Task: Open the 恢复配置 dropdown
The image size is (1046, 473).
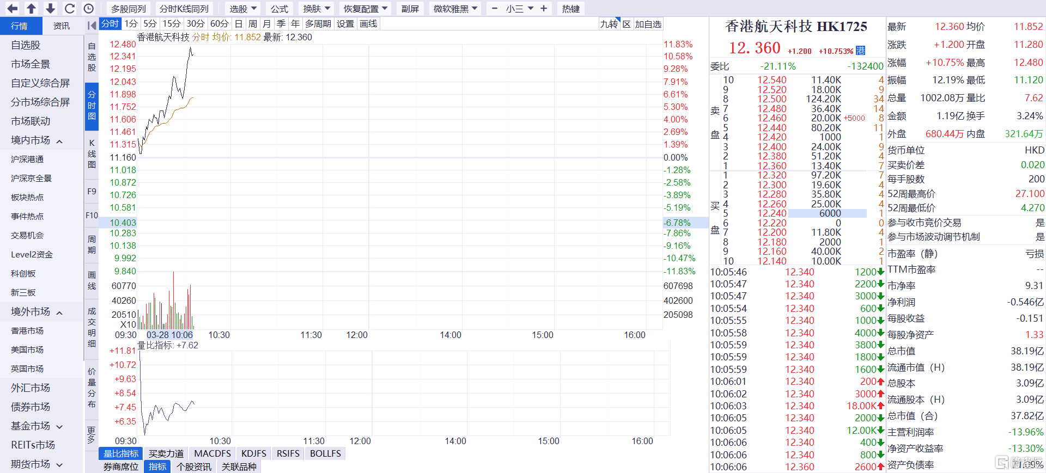Action: point(365,9)
